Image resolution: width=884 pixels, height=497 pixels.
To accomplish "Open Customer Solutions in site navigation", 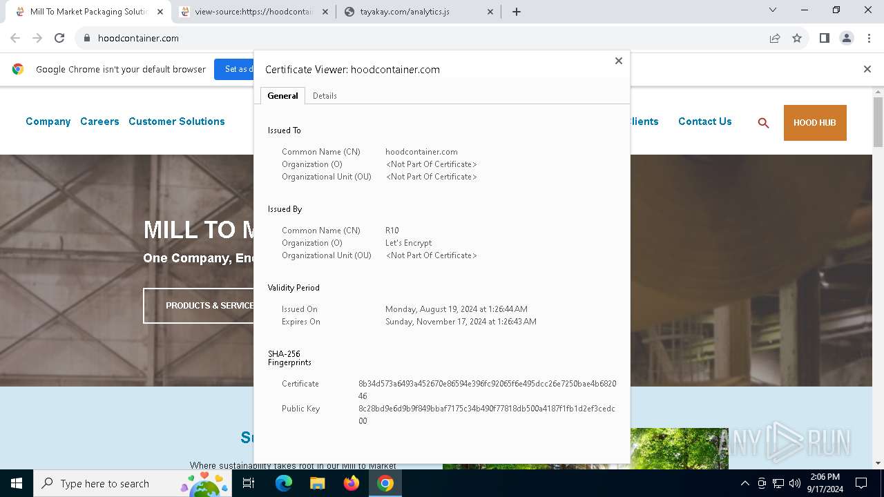I will [177, 121].
